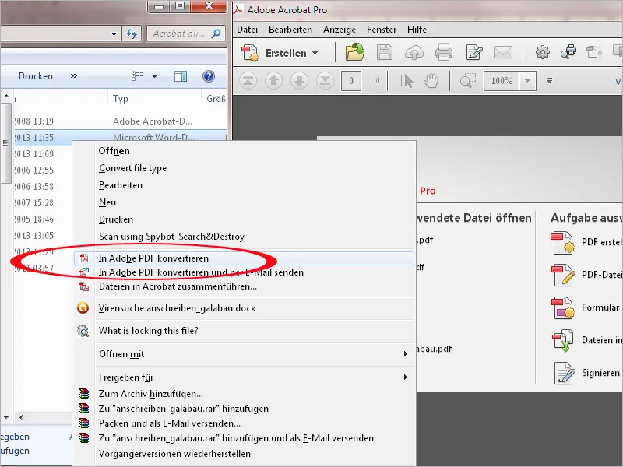This screenshot has height=467, width=623.
Task: Open the Anzeige menu in Acrobat
Action: pyautogui.click(x=340, y=30)
